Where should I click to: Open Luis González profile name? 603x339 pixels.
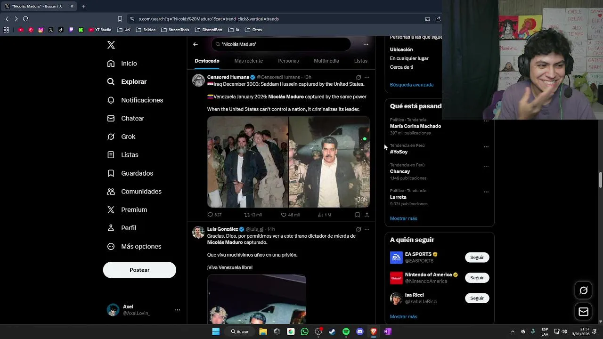coord(222,229)
